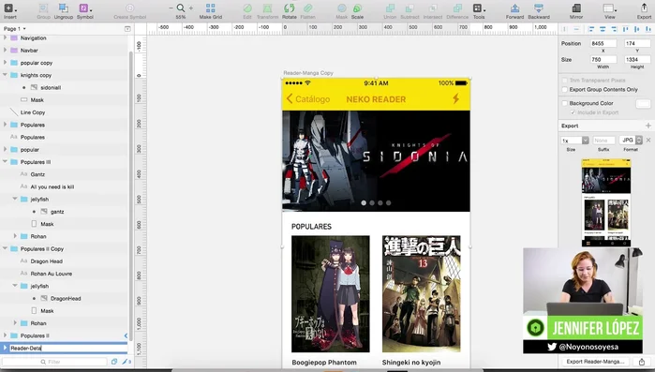Click the lightning bolt icon in Neko Reader header
This screenshot has width=655, height=372.
click(455, 98)
